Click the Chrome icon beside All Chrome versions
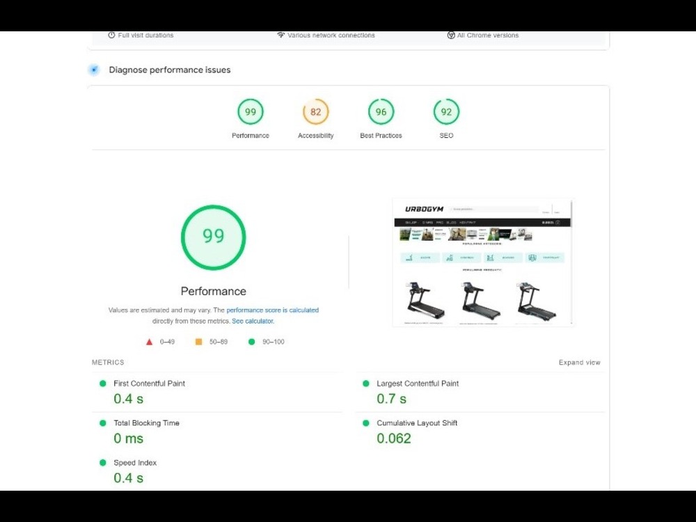Screen dimensions: 696x522 click(451, 35)
